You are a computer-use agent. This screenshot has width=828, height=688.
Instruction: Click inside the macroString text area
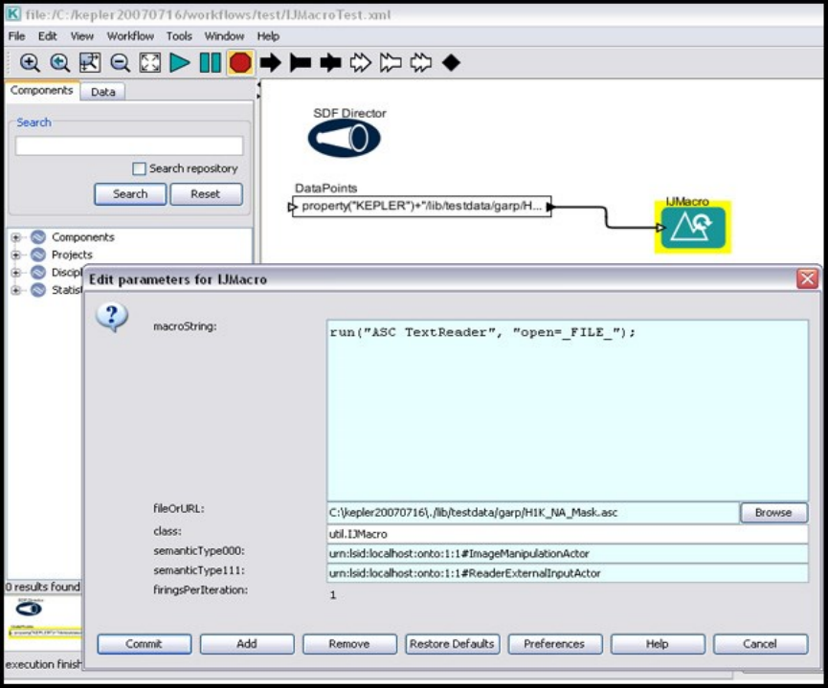pyautogui.click(x=567, y=411)
